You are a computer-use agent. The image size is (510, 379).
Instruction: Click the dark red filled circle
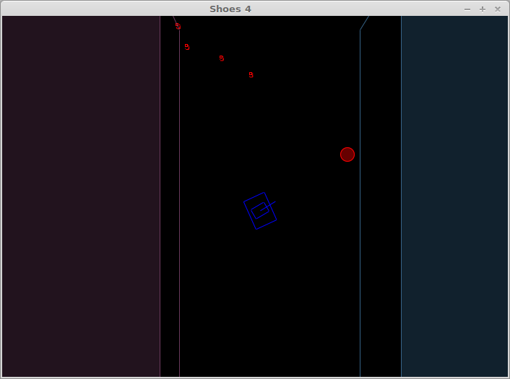click(x=347, y=154)
